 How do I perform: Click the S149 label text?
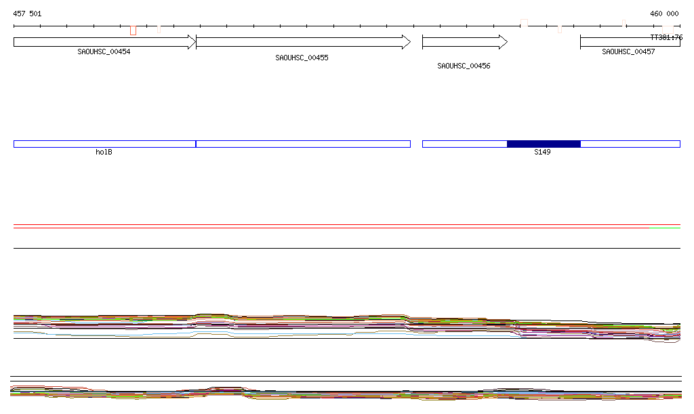pyautogui.click(x=542, y=152)
